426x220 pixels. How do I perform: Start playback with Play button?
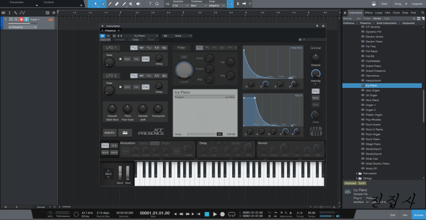215,214
